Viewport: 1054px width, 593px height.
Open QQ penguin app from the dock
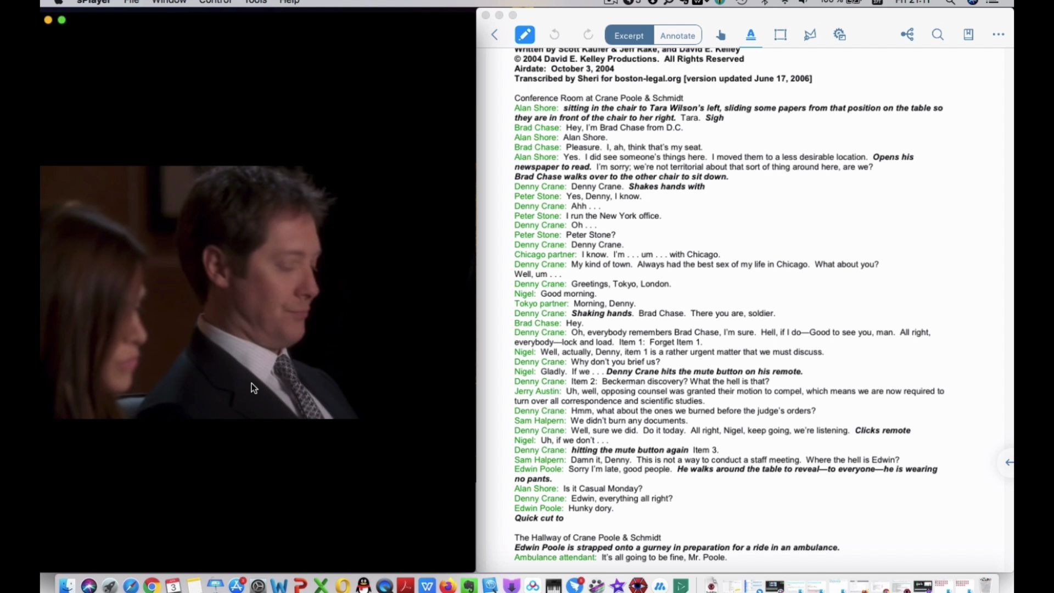click(363, 586)
